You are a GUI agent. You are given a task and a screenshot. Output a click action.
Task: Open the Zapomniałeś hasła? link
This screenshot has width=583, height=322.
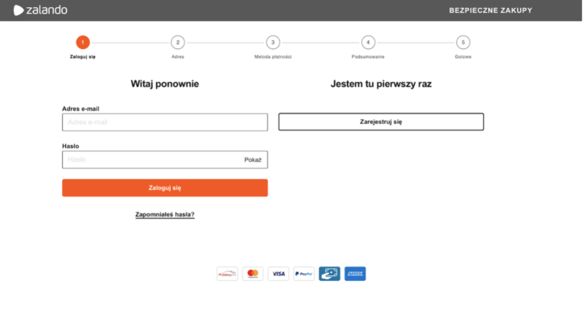165,215
